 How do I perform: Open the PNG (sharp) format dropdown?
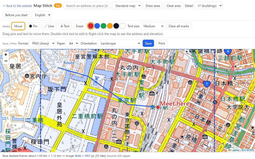point(42,43)
